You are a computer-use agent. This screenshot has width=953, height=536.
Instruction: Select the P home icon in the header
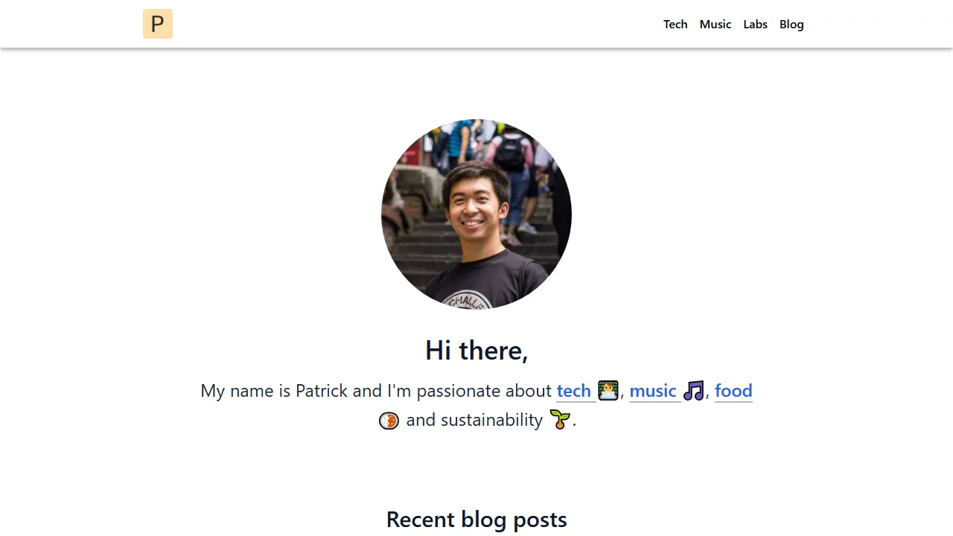[157, 23]
